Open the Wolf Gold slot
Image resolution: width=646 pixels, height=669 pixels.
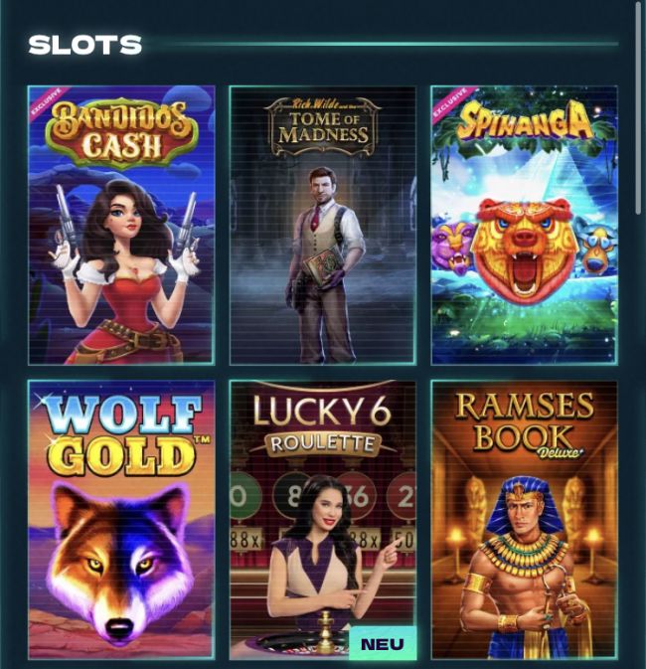121,520
